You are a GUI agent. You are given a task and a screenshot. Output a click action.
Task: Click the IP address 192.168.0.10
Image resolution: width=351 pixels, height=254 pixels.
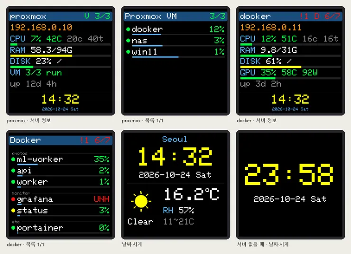click(x=41, y=28)
